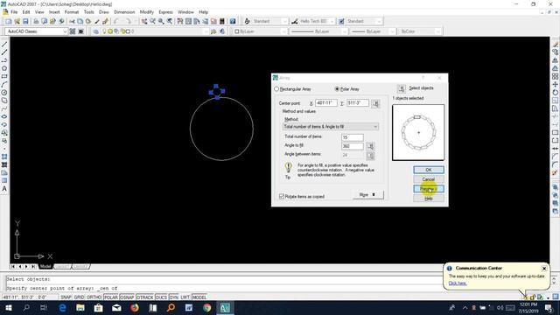Toggle POLAR tracking in status bar
Viewport: 560px width, 315px height.
111,297
